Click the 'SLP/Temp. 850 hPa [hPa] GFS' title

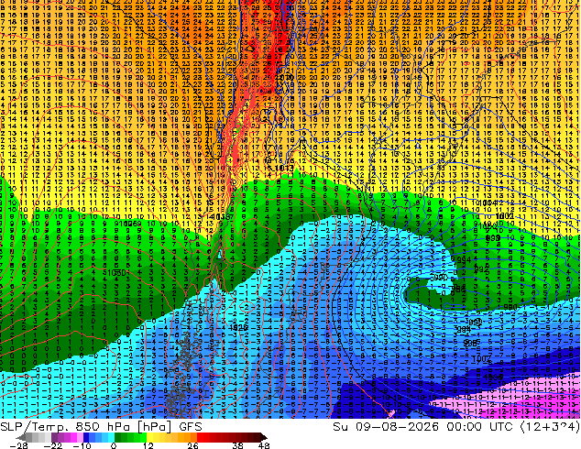tap(101, 427)
